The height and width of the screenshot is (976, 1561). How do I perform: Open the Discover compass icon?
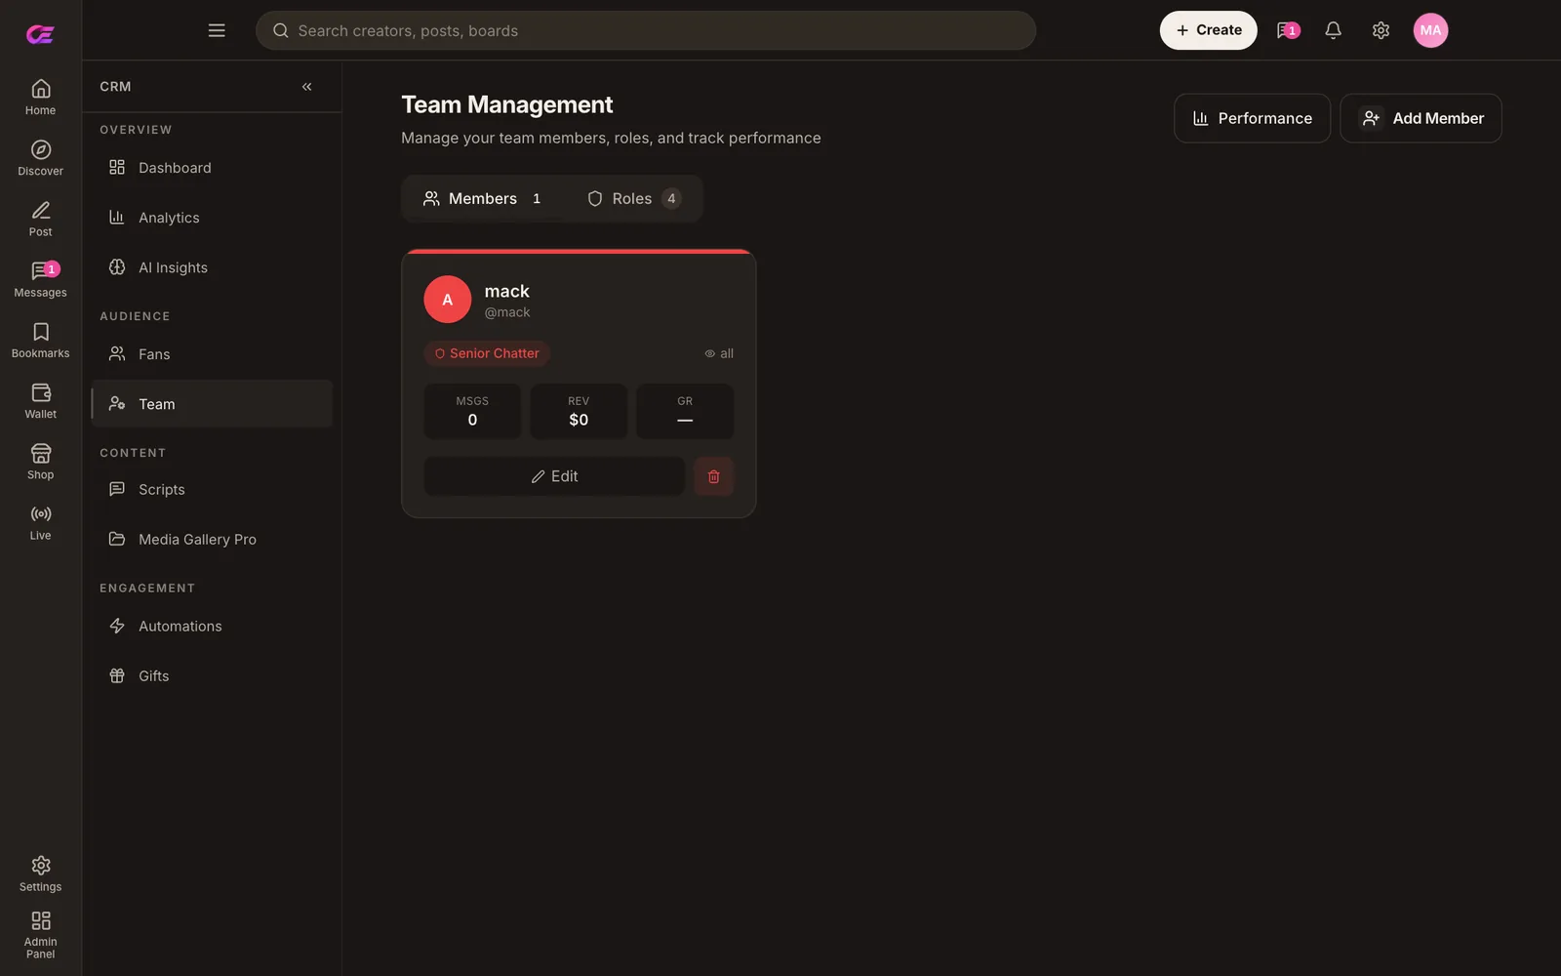pos(40,157)
